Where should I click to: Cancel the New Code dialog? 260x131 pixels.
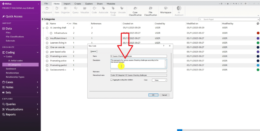point(164,95)
